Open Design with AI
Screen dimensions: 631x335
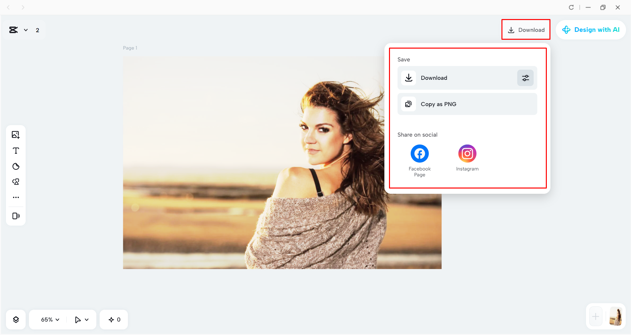pos(591,30)
